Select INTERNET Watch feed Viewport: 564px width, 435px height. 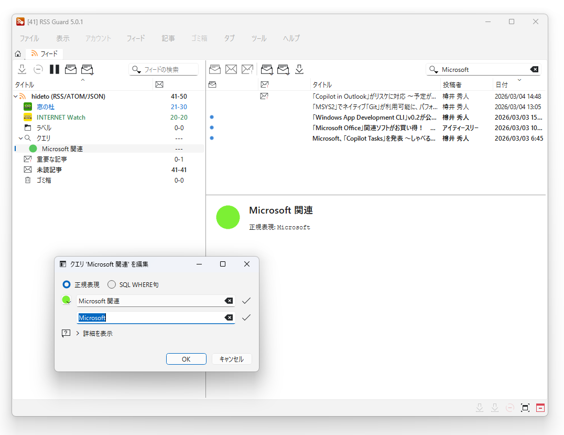(x=61, y=118)
